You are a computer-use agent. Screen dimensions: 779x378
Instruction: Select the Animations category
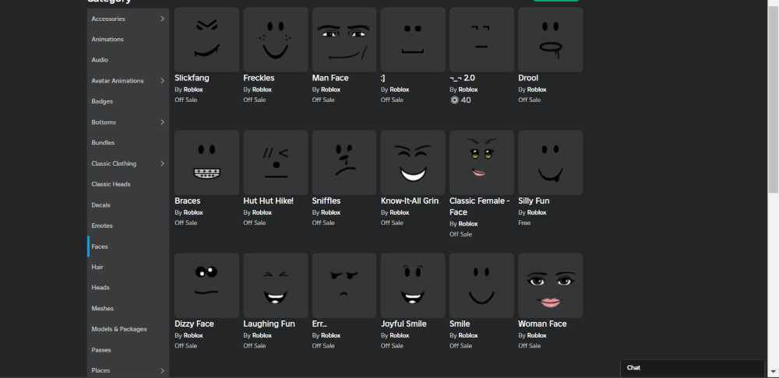point(129,39)
